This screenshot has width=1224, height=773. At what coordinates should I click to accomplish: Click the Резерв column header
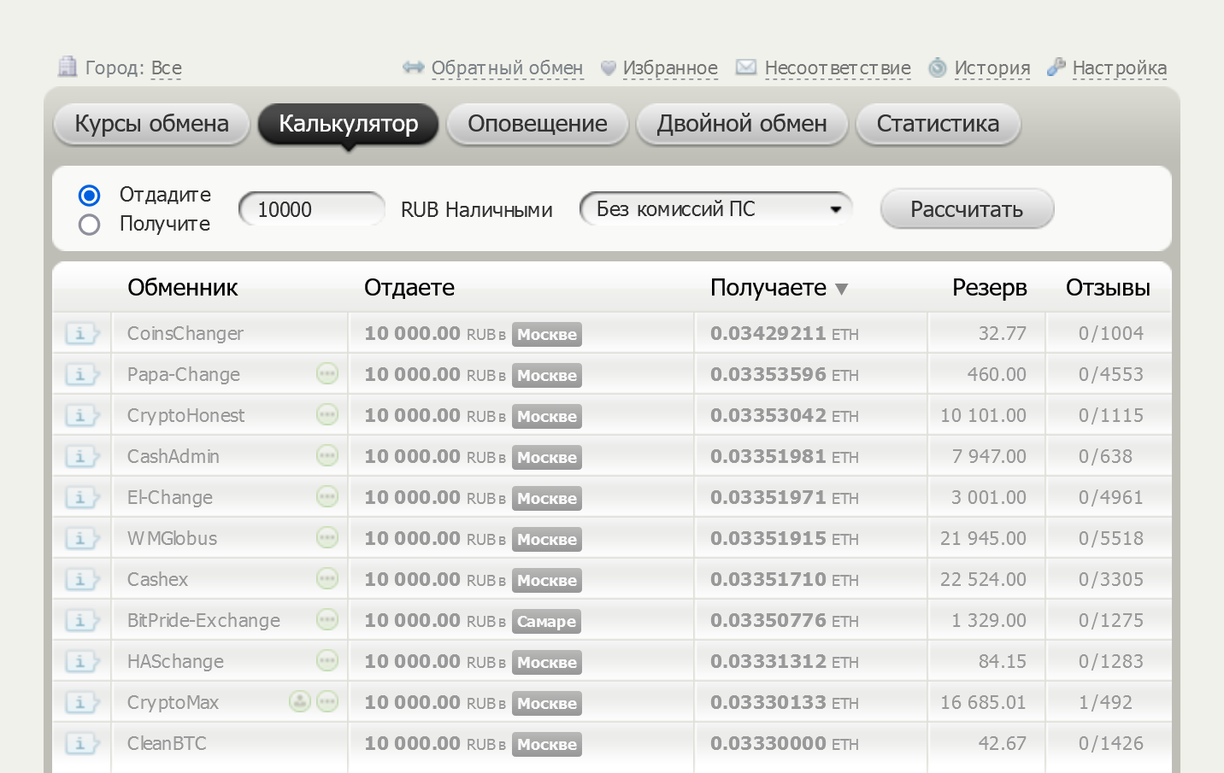click(x=989, y=288)
